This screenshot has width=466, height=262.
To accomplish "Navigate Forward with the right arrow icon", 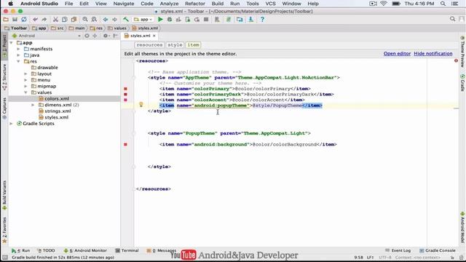I will (x=114, y=20).
